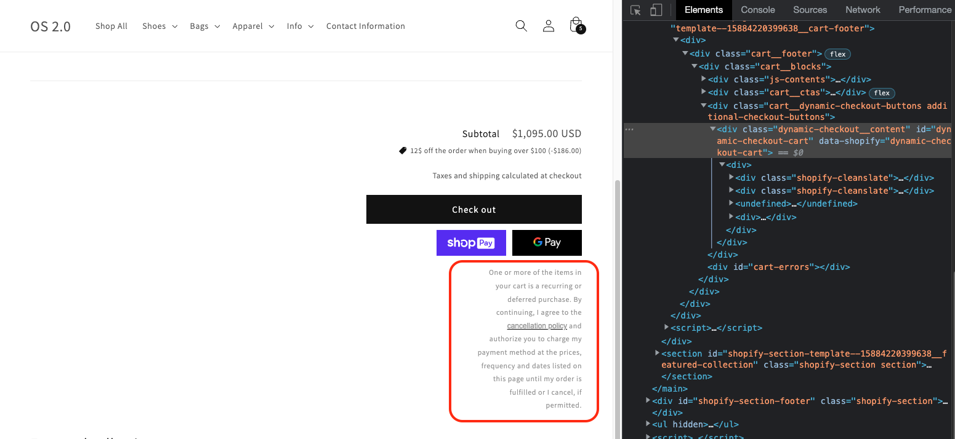Open the node options dots beside selected element

[x=629, y=129]
